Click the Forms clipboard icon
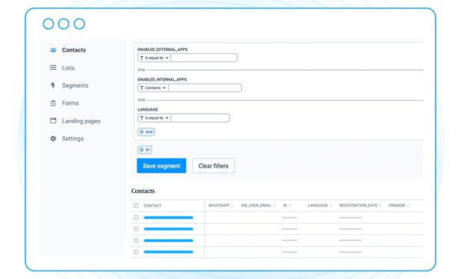 tap(53, 103)
